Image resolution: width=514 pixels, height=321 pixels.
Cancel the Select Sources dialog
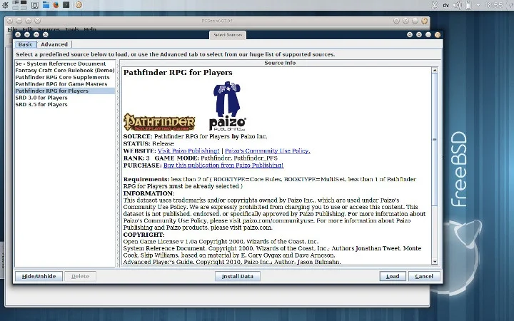pos(424,276)
